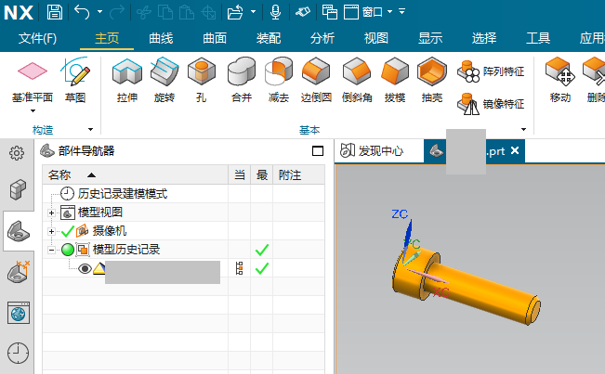Select the Shell (抽壳) tool

(x=431, y=72)
